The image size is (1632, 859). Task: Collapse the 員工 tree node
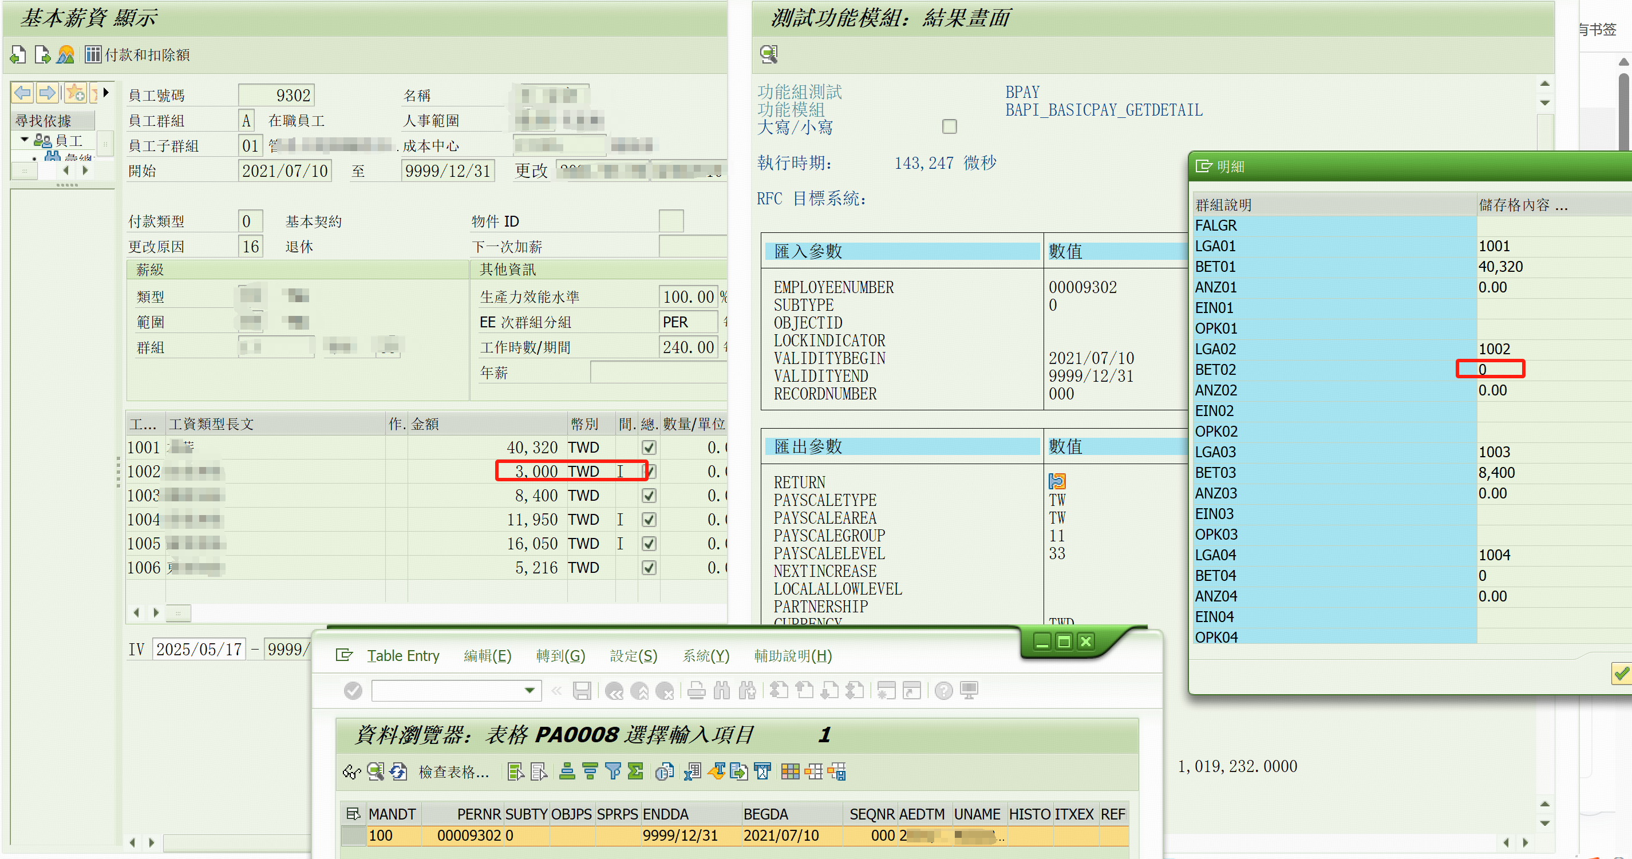tap(24, 140)
